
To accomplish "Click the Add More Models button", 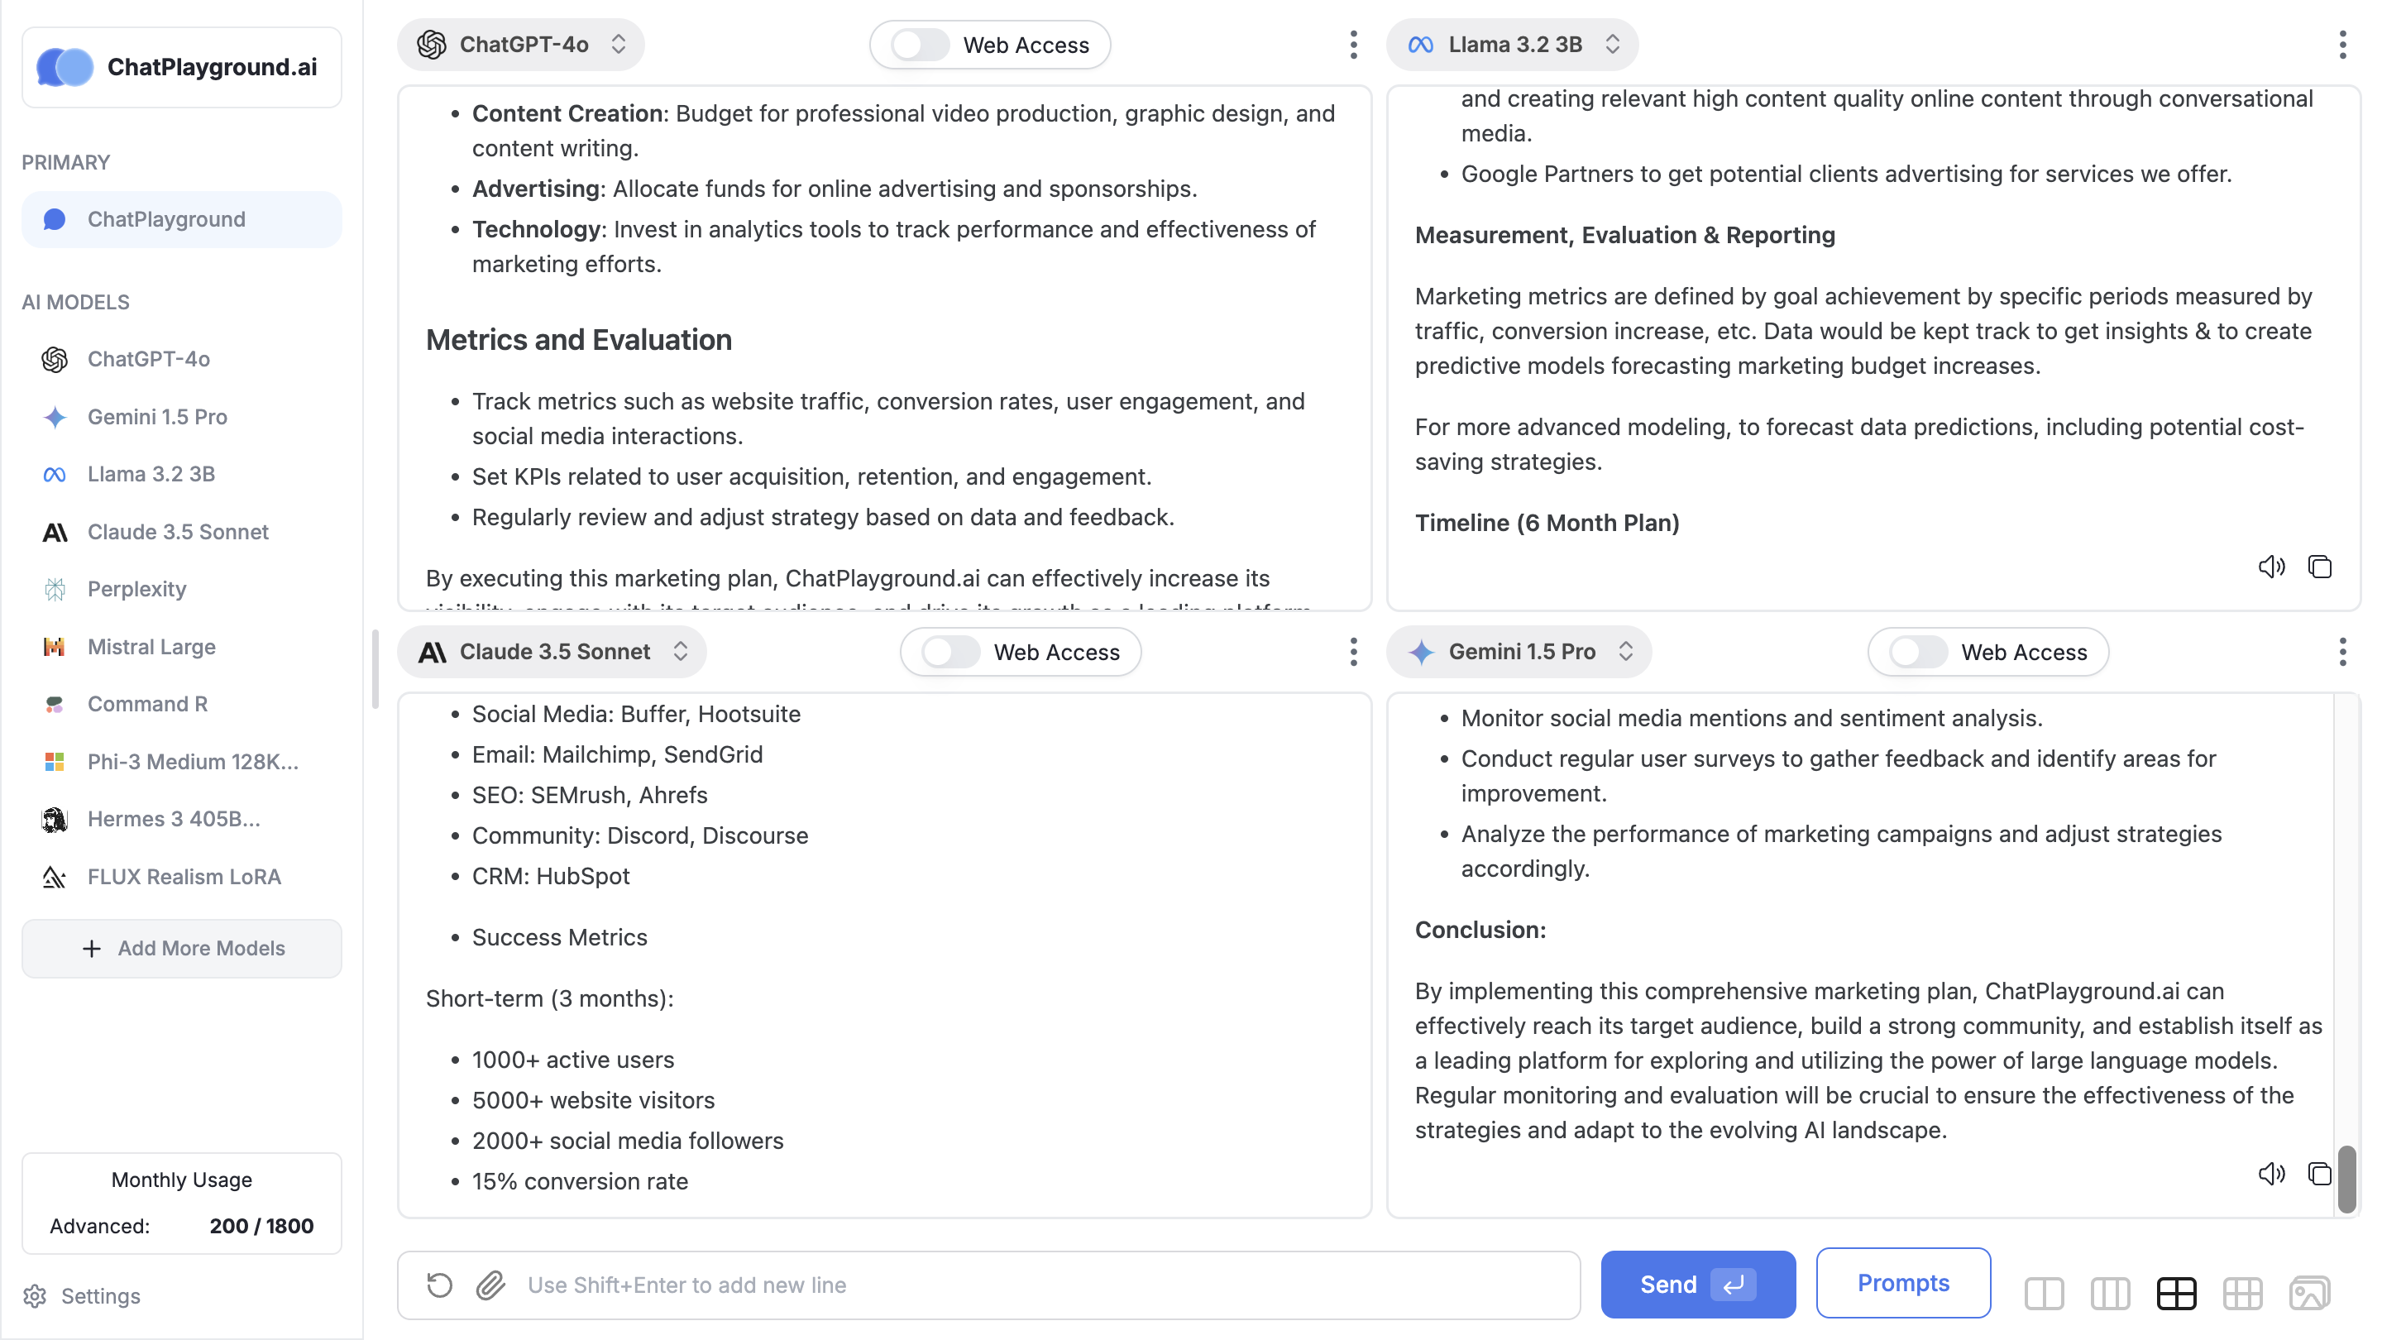I will click(182, 948).
